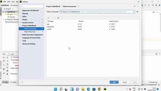Select Keymap in settings list
The width and height of the screenshot is (161, 91).
coord(25,13)
